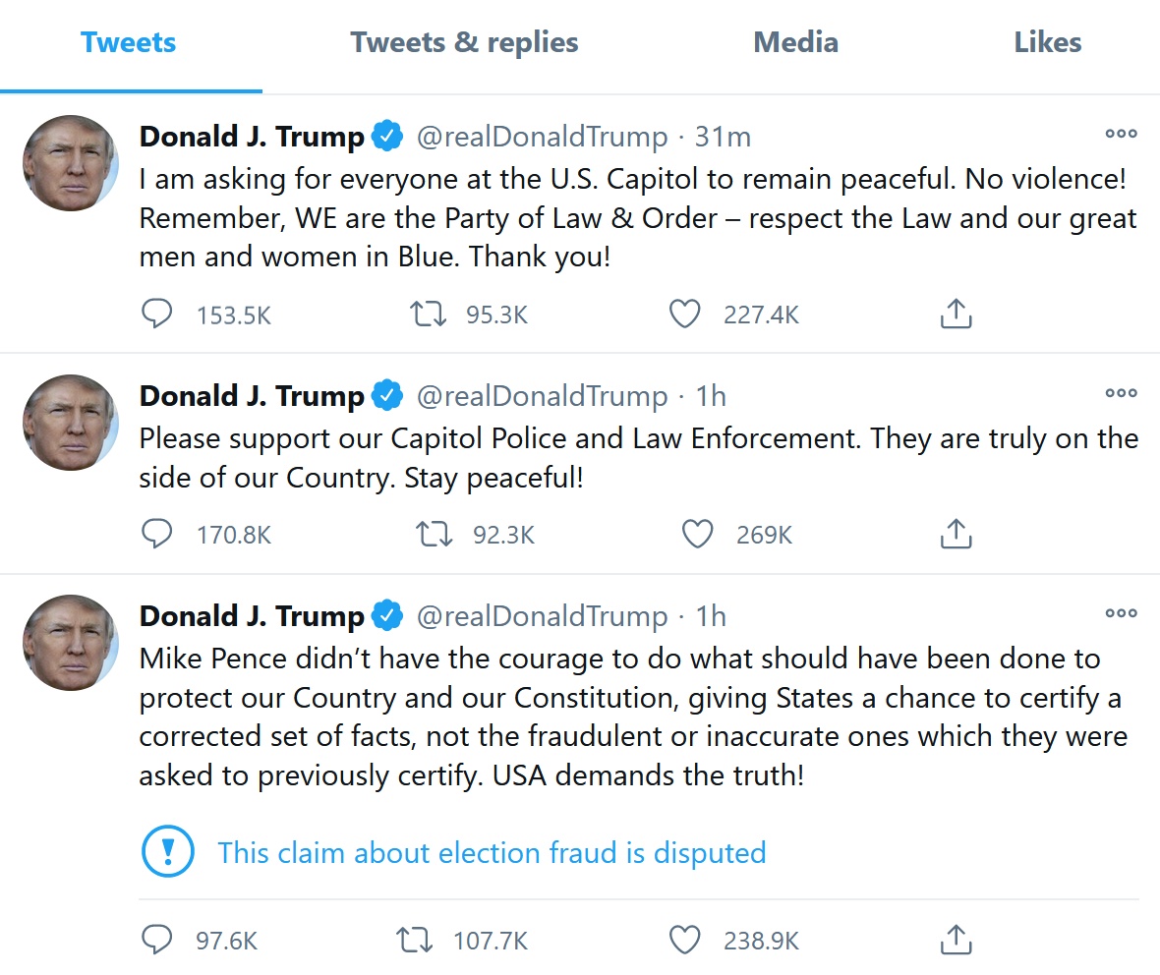Viewport: 1160px width, 975px height.
Task: Like the 'Stay peaceful!' tweet
Action: (x=697, y=535)
